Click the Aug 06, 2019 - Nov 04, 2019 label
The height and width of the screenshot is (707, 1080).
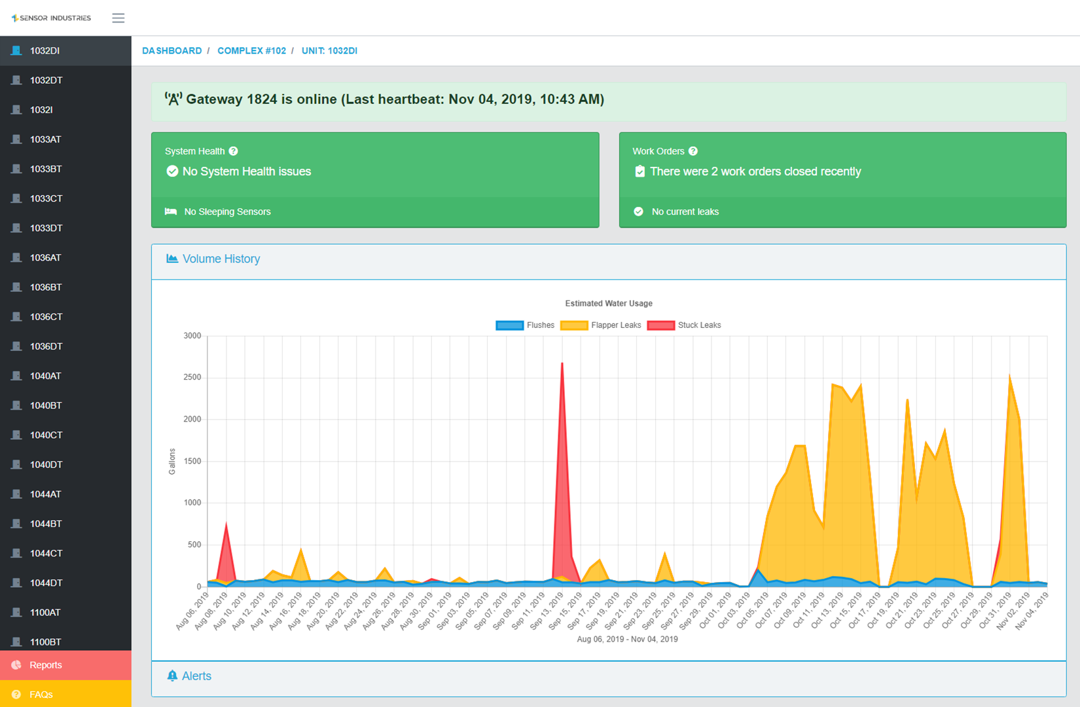[x=627, y=639]
